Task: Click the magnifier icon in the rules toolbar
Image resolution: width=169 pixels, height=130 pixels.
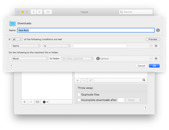Action: click(144, 80)
